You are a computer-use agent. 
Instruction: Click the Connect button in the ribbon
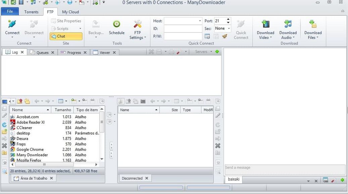point(12,29)
